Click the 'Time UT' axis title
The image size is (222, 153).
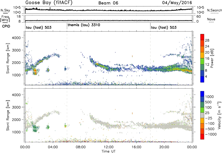(x=109, y=151)
